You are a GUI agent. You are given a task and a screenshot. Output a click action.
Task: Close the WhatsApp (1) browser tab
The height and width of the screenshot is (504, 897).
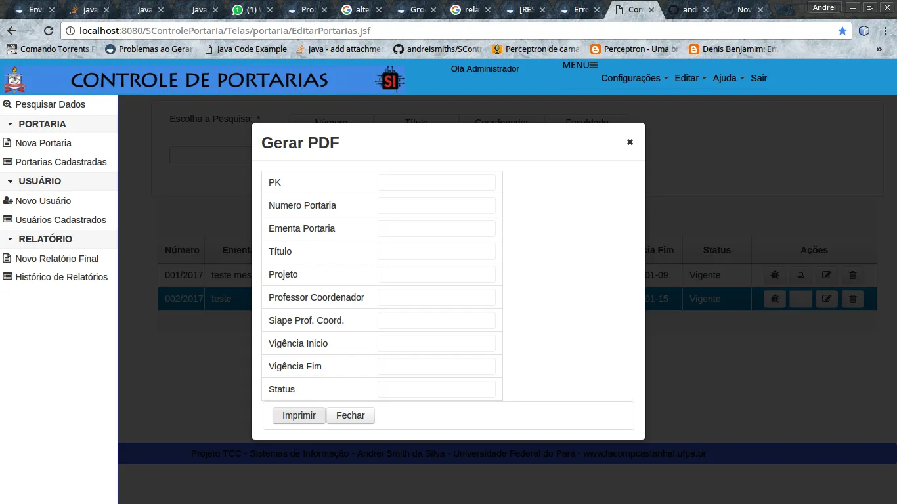269,10
